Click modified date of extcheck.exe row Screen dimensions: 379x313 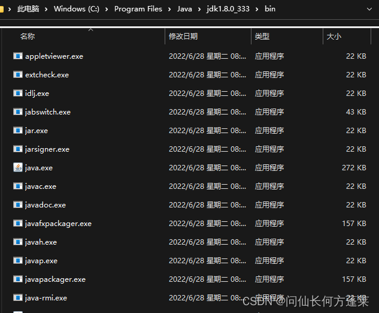point(207,75)
